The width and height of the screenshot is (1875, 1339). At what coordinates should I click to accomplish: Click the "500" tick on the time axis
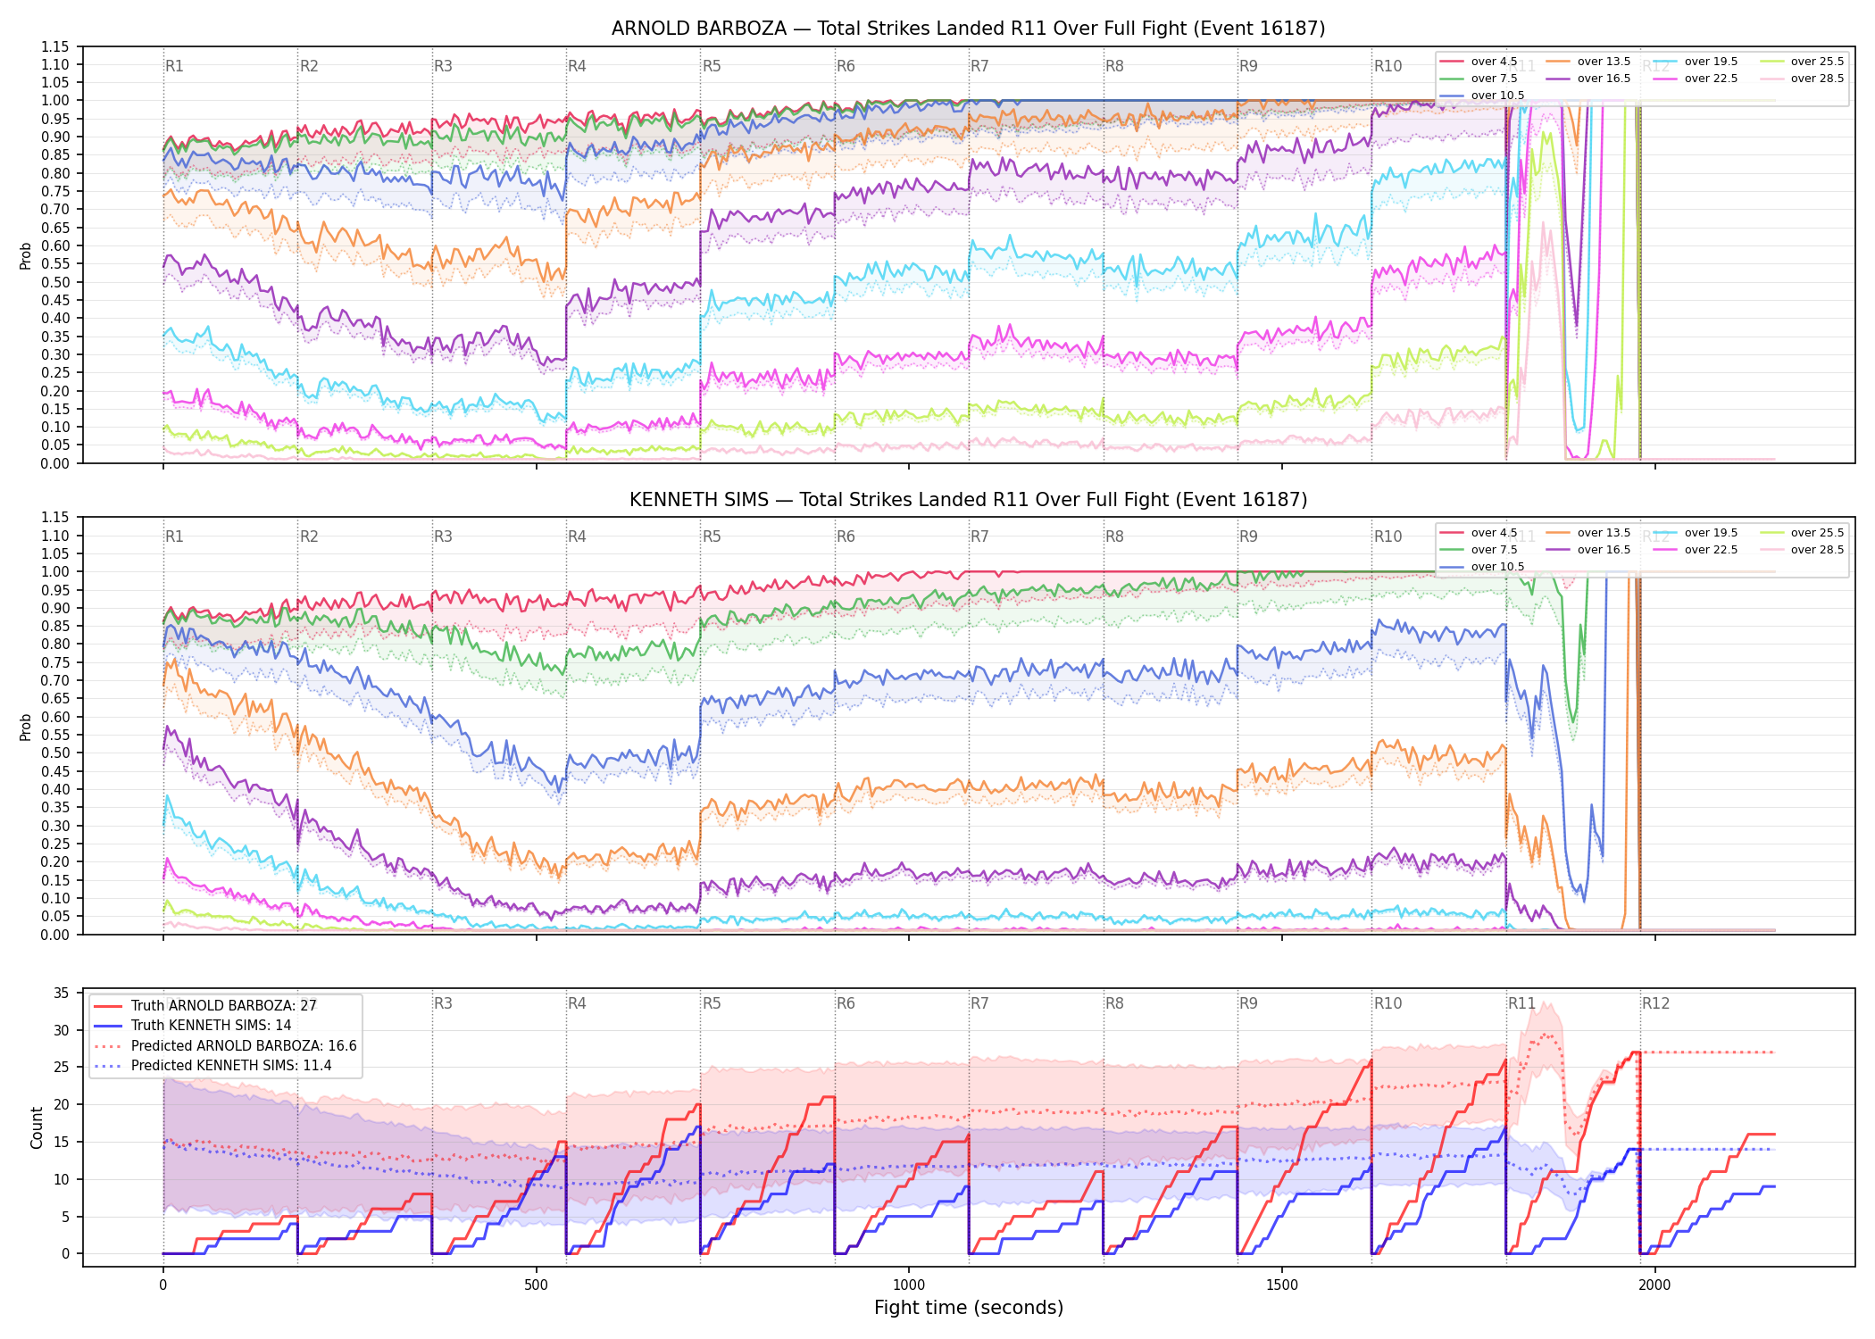536,1285
